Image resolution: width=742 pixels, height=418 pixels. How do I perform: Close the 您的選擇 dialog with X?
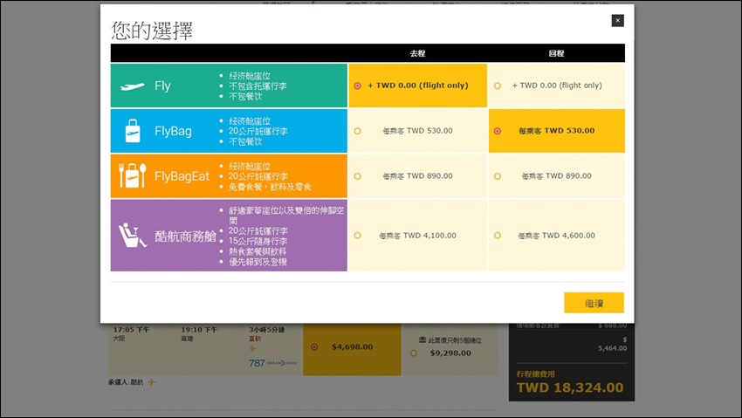point(617,20)
